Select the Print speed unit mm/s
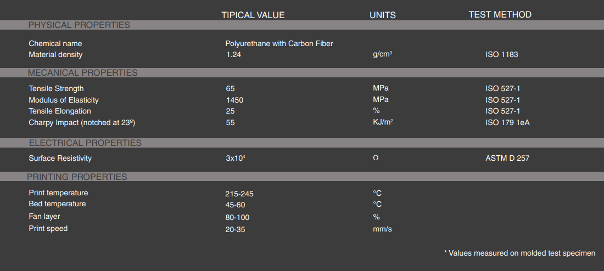The image size is (604, 271). (382, 229)
